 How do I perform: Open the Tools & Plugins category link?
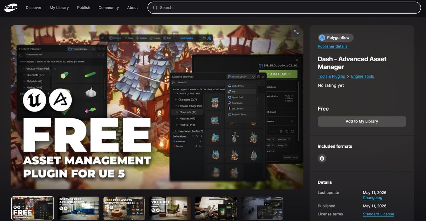click(331, 76)
